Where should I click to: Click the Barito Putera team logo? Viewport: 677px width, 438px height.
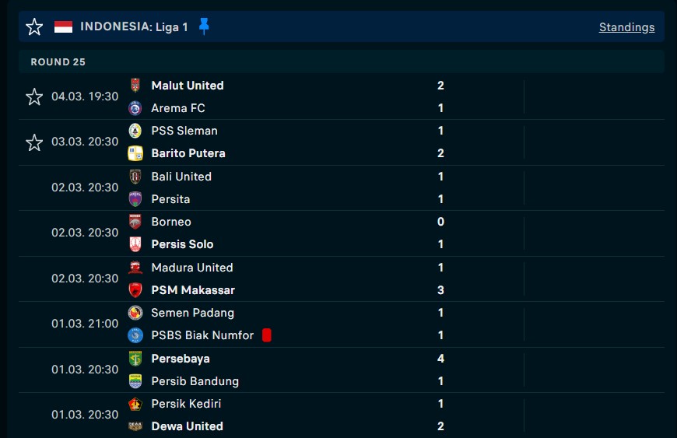click(135, 153)
